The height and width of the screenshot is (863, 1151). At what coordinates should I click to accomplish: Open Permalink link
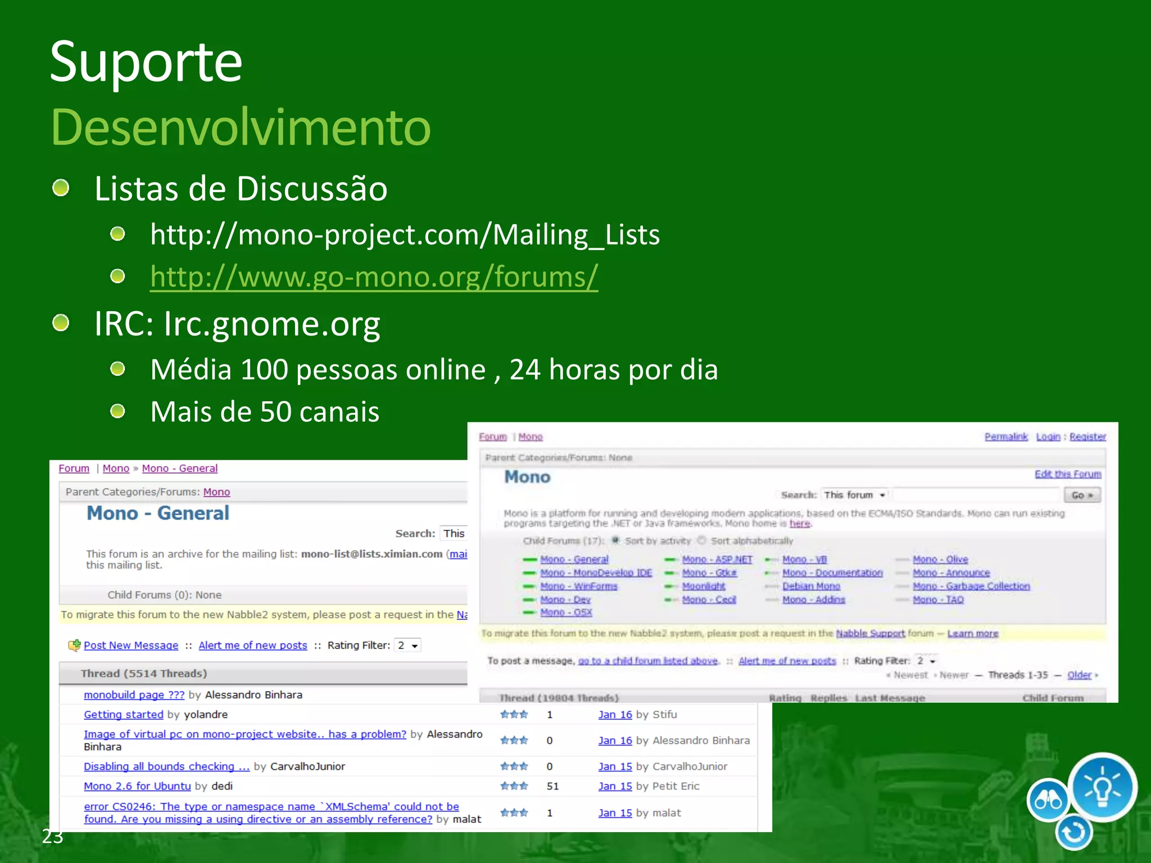click(1006, 437)
